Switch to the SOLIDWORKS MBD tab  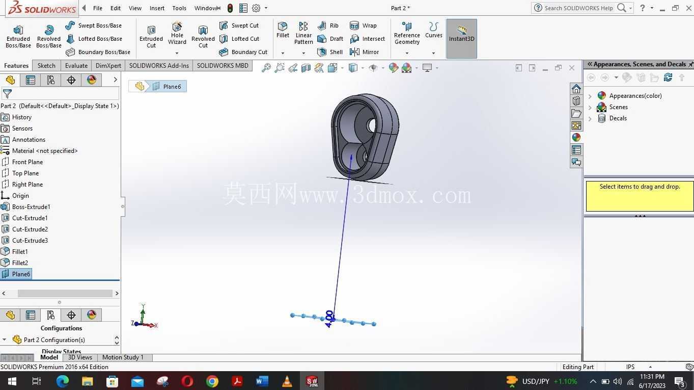[223, 66]
